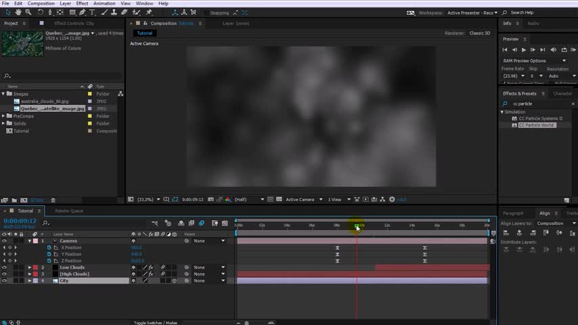Open the Workspace selector dropdown
578x325 pixels.
click(x=472, y=13)
